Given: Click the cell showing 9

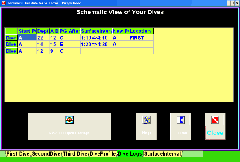Looking at the screenshot, I should coord(55,51).
